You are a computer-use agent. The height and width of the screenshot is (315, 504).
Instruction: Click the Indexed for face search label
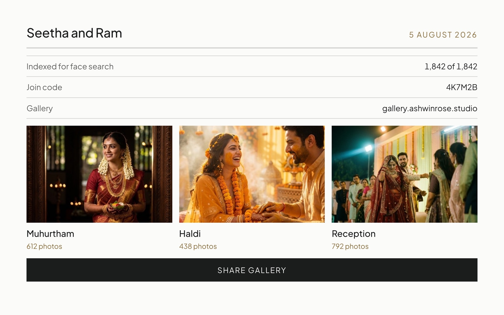[70, 67]
